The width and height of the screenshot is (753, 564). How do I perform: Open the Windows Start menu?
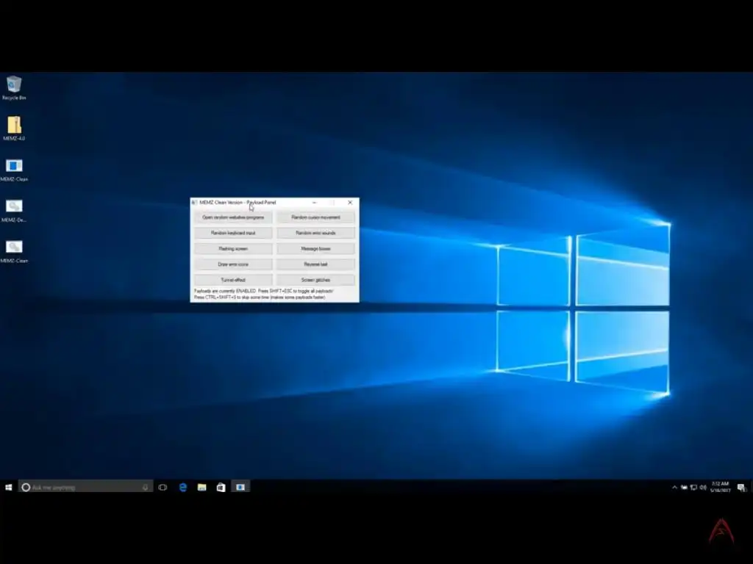point(8,488)
